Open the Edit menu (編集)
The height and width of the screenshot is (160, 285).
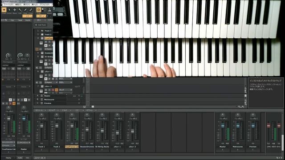(18, 4)
